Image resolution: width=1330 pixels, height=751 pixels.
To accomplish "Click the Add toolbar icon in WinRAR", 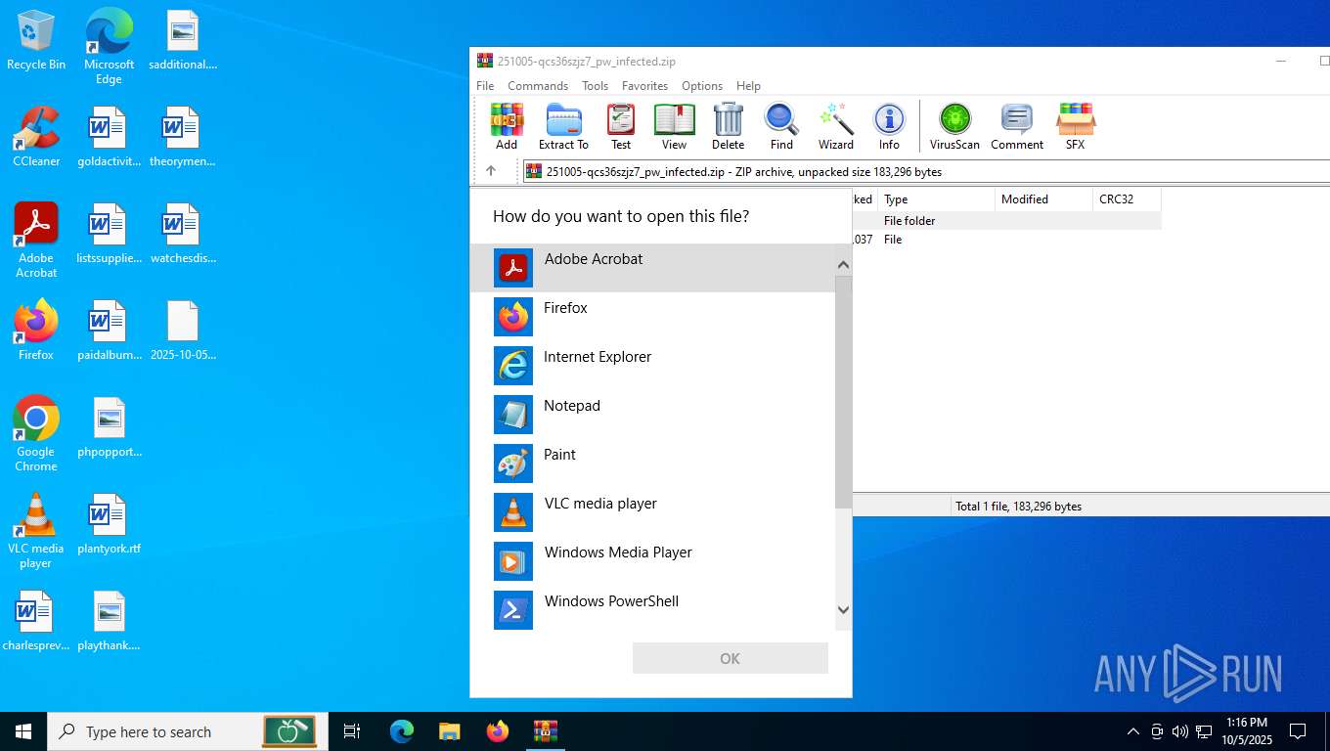I will pos(507,127).
